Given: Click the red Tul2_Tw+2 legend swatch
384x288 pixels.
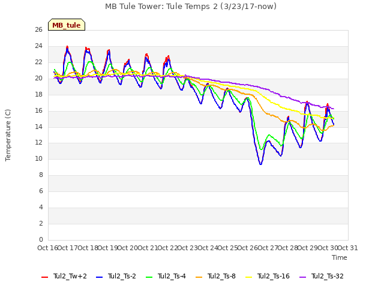Looking at the screenshot, I should pos(44,277).
